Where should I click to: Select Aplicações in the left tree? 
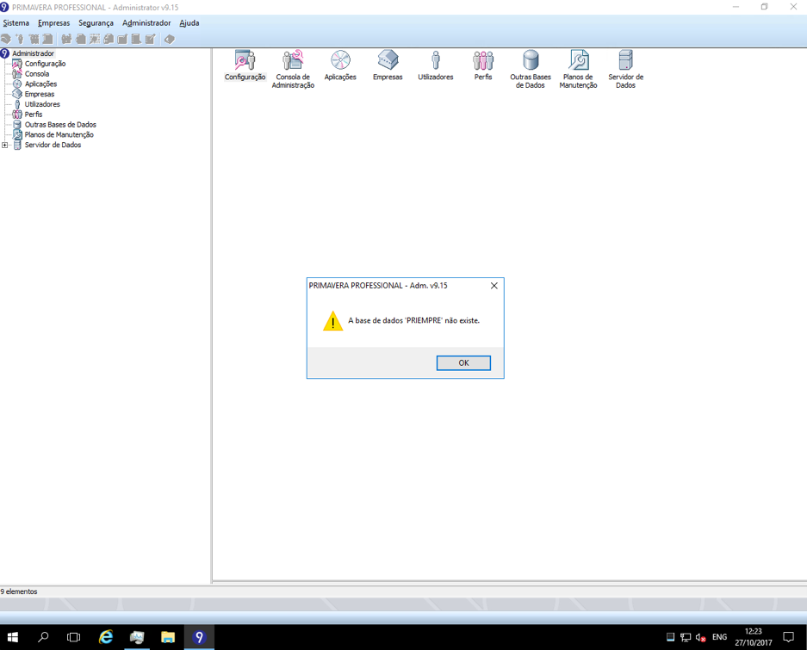(40, 84)
